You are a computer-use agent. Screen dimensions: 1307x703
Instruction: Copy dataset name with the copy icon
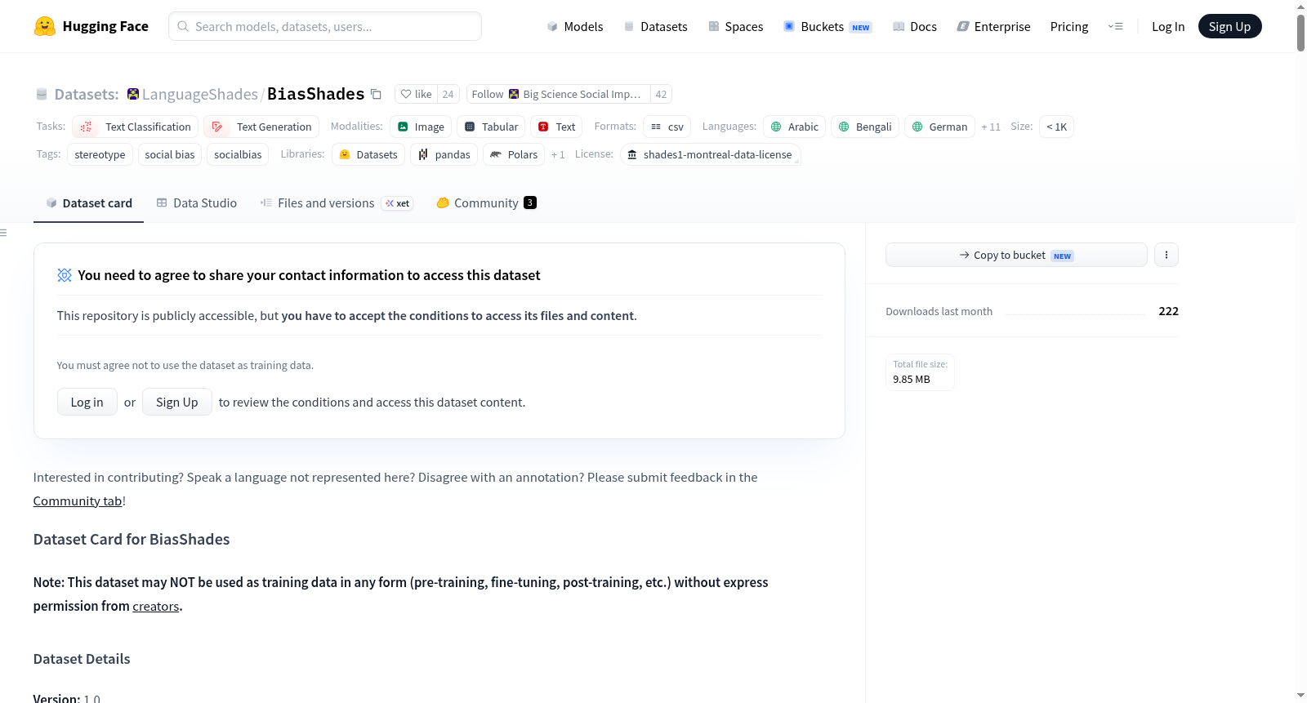coord(376,94)
